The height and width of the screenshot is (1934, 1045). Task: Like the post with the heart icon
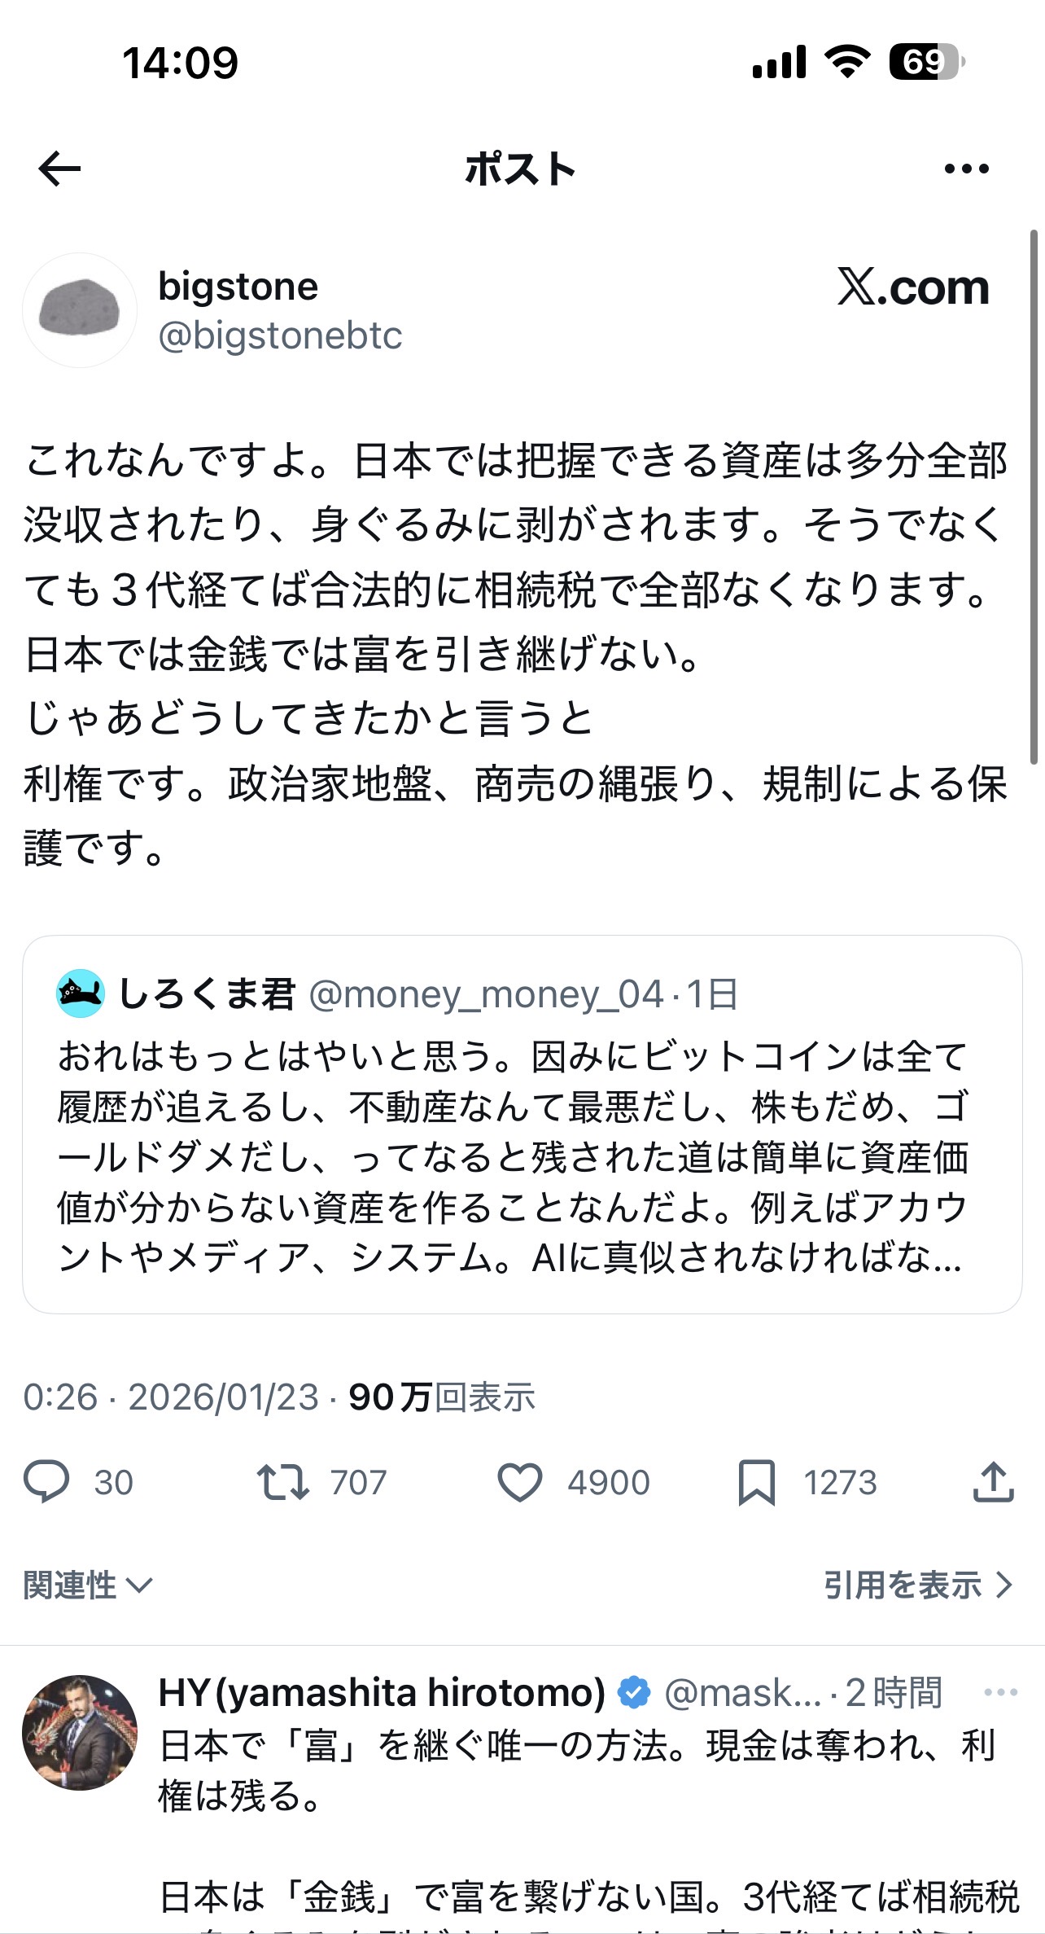click(519, 1481)
